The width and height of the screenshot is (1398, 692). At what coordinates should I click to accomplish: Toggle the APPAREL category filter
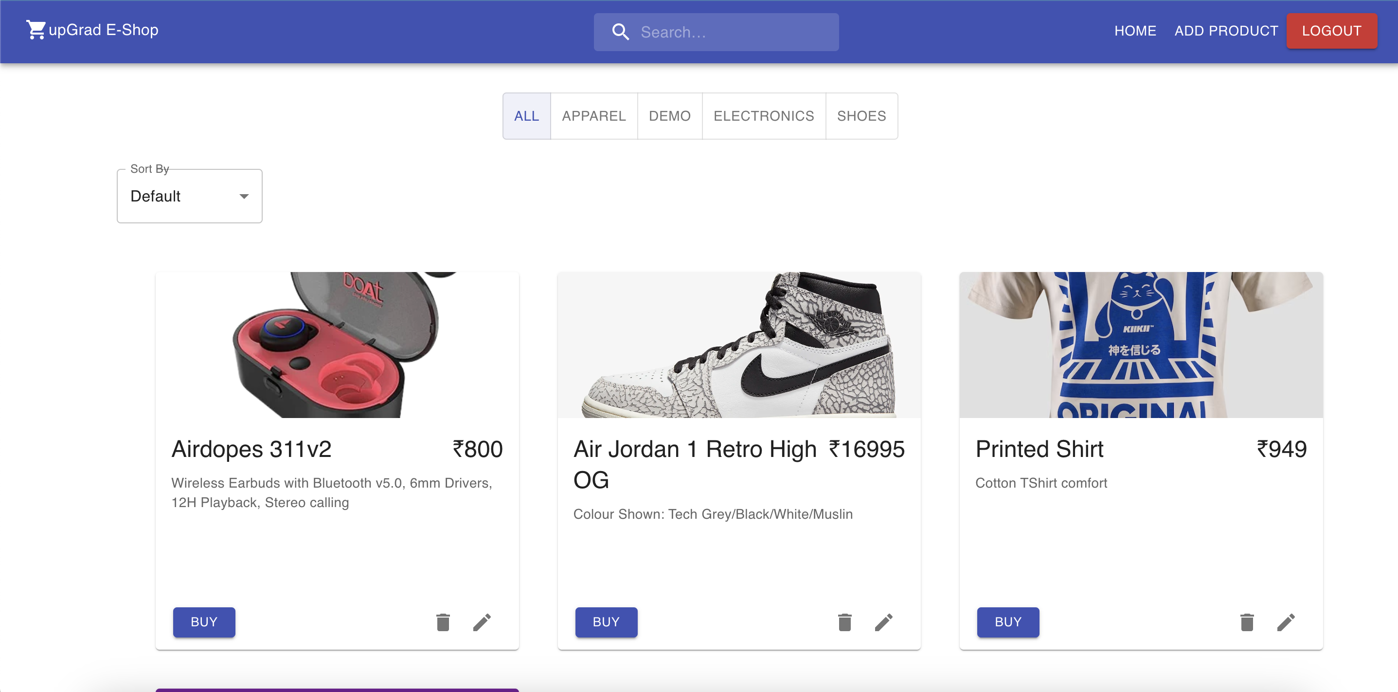(594, 116)
